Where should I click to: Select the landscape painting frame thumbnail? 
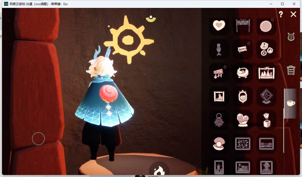tap(266, 144)
